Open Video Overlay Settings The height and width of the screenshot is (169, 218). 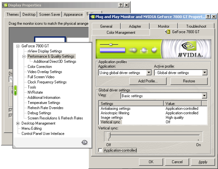pyautogui.click(x=45, y=72)
